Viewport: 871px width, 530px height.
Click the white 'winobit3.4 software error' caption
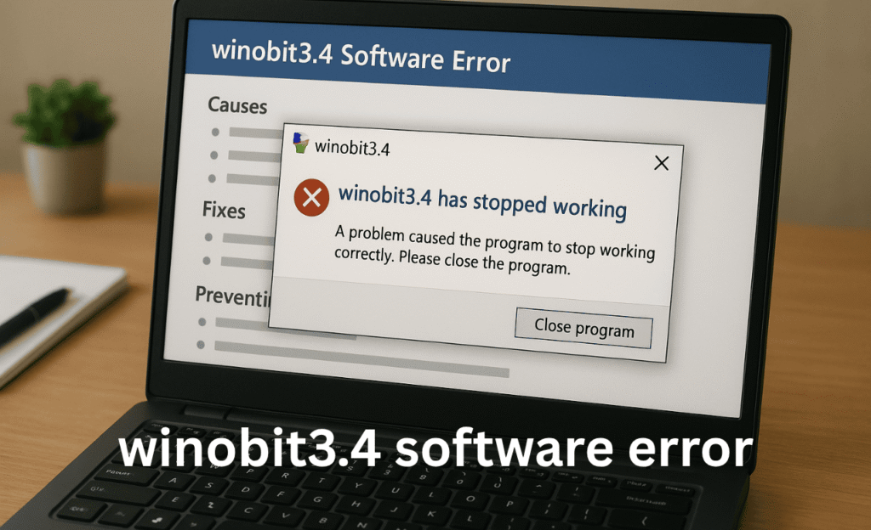(435, 449)
